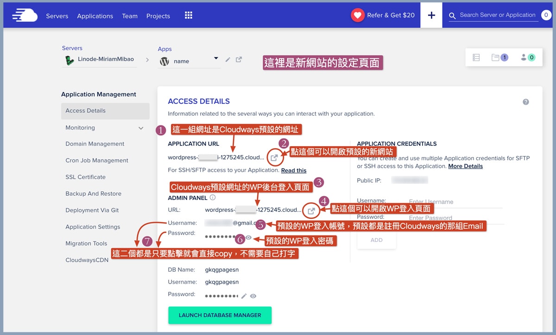556x335 pixels.
Task: Show the admin panel password
Action: [248, 237]
